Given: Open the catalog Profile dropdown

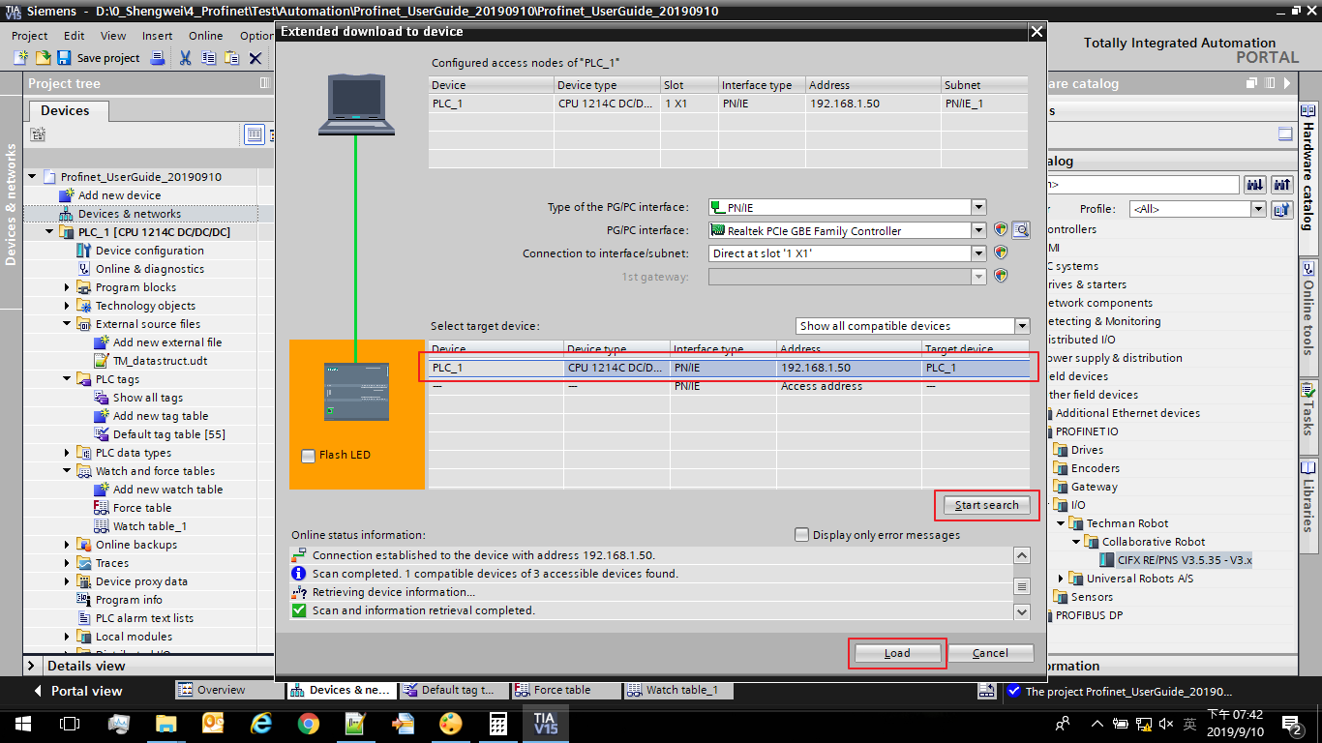Looking at the screenshot, I should click(x=1258, y=209).
